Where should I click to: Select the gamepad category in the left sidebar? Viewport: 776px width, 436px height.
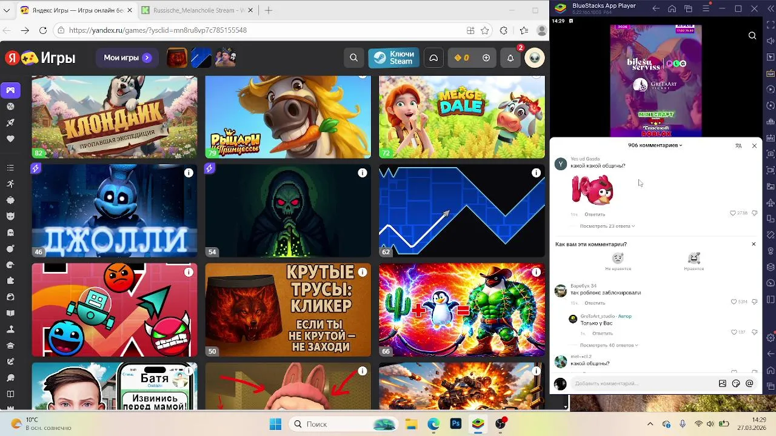click(x=10, y=90)
